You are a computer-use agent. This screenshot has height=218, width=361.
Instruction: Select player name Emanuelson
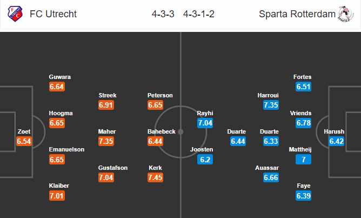point(66,149)
